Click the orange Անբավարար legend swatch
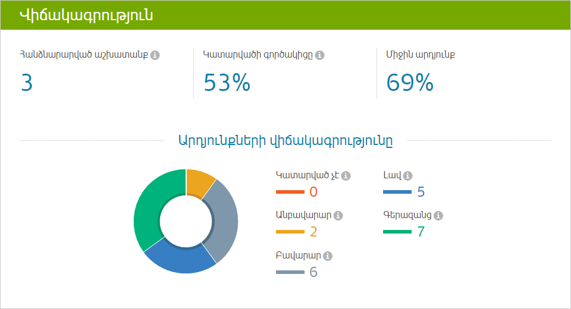 tap(290, 232)
